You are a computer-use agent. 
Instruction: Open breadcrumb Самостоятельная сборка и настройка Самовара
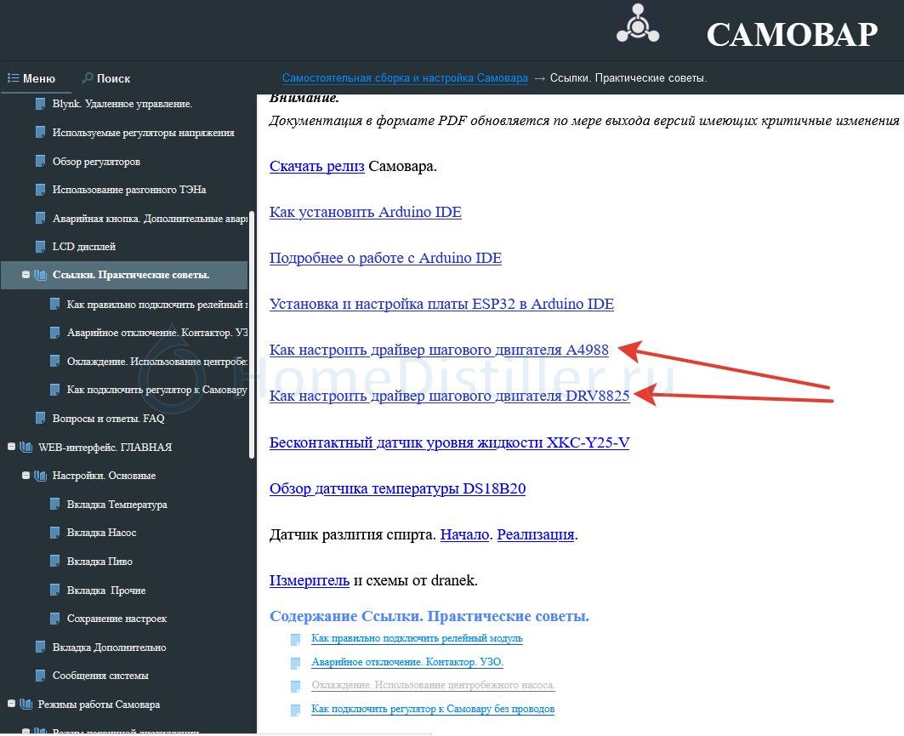(x=405, y=78)
